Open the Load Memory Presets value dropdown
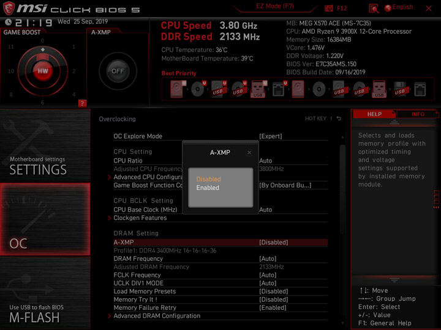This screenshot has height=330, width=441. pos(274,291)
